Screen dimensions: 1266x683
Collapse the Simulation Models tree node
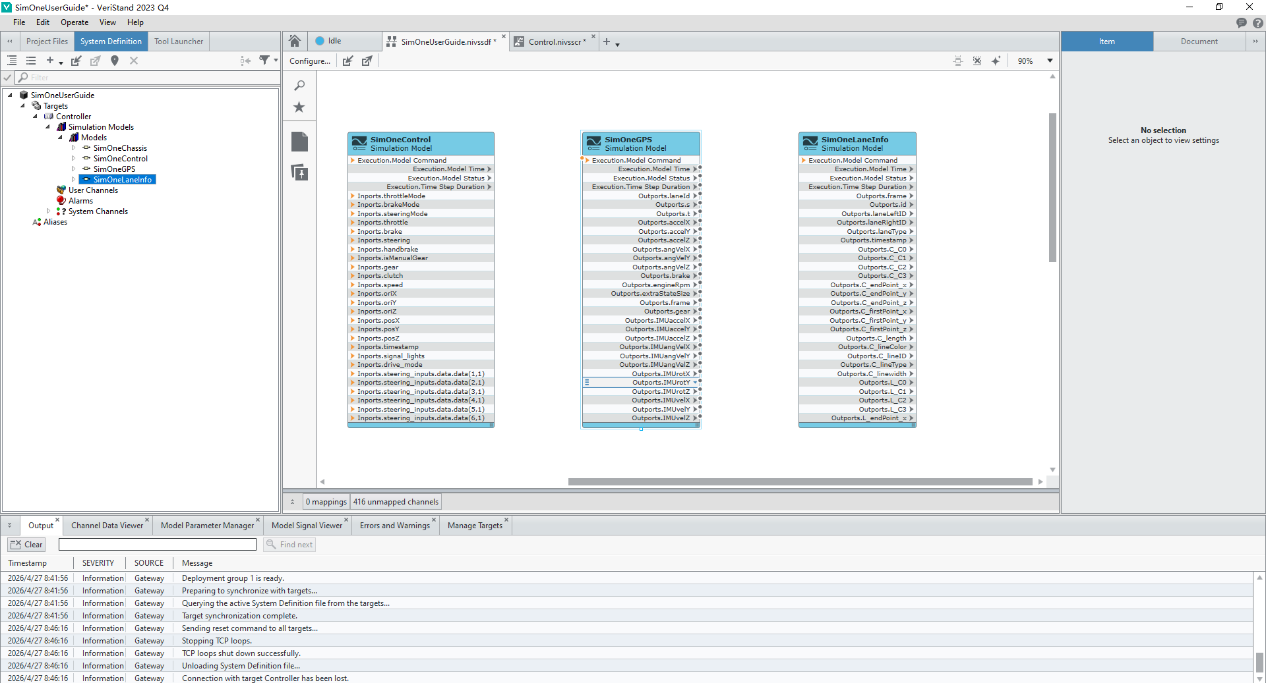coord(47,127)
